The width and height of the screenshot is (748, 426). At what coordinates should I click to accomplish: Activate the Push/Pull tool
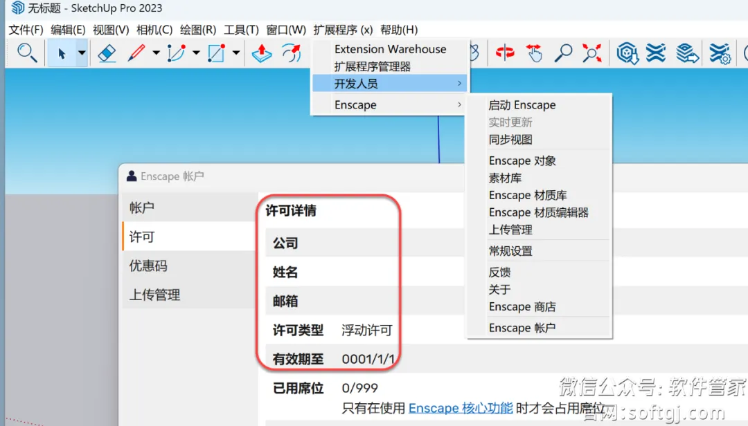(261, 53)
